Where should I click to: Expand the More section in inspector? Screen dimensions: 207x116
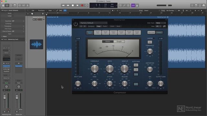point(4,36)
